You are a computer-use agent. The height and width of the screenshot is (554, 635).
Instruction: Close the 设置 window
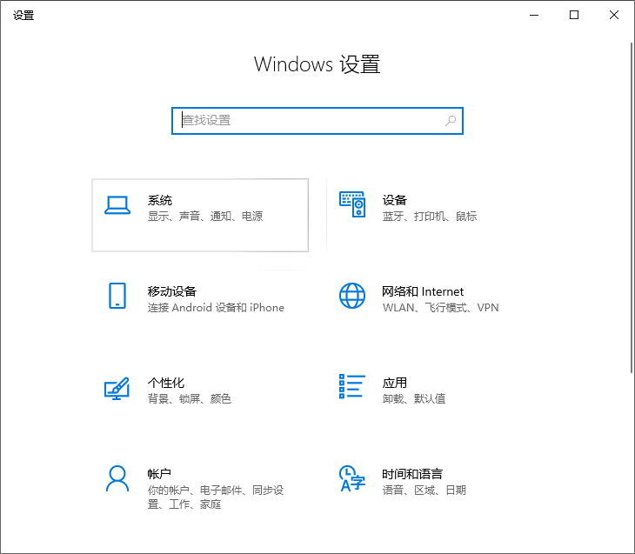[x=614, y=16]
